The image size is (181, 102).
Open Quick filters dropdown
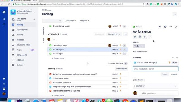[x=70, y=21]
